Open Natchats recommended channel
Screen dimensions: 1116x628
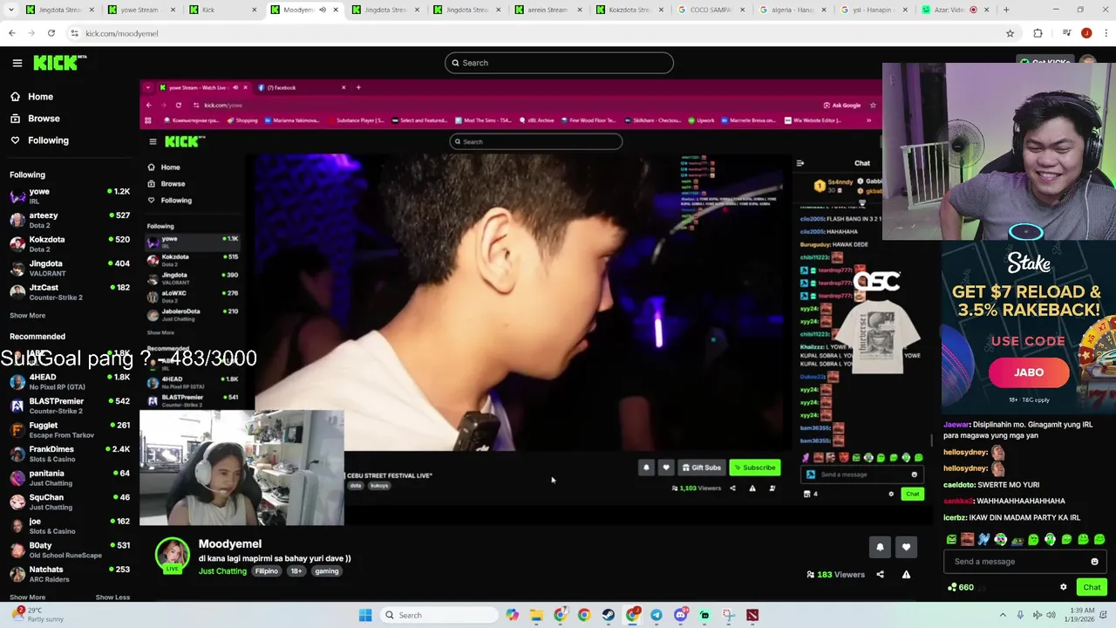click(x=70, y=573)
